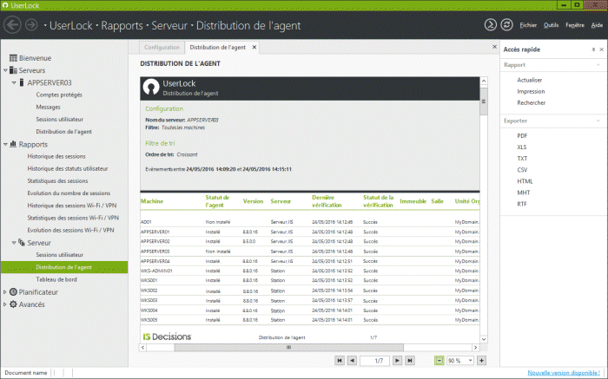Export the report as PDF

pos(522,135)
